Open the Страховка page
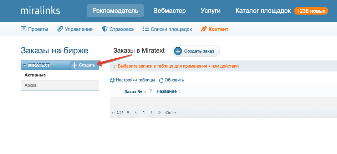Image resolution: width=337 pixels, height=154 pixels. (122, 29)
